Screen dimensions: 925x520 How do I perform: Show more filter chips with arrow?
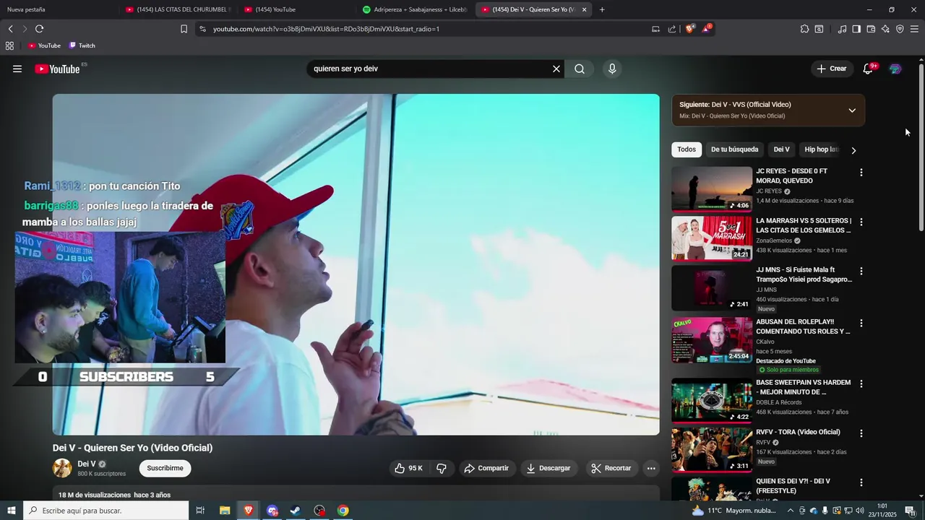(853, 150)
